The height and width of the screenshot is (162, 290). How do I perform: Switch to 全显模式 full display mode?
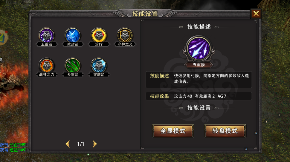tap(173, 131)
